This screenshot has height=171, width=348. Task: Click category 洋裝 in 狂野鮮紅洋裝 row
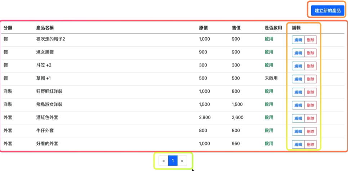point(8,91)
